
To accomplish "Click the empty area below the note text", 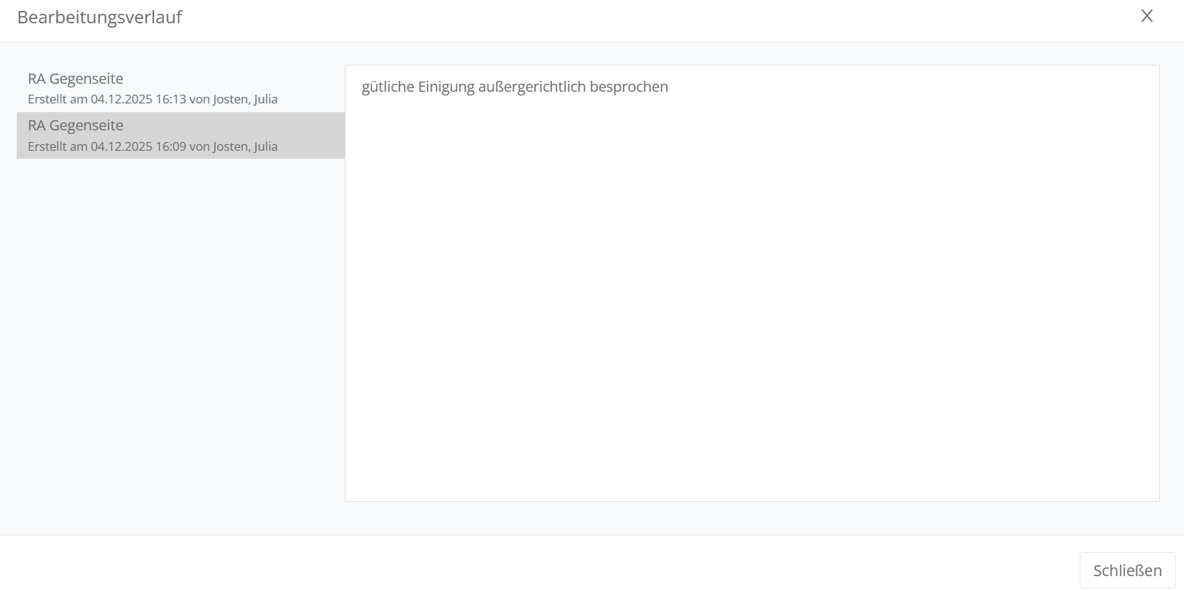I will tap(752, 328).
